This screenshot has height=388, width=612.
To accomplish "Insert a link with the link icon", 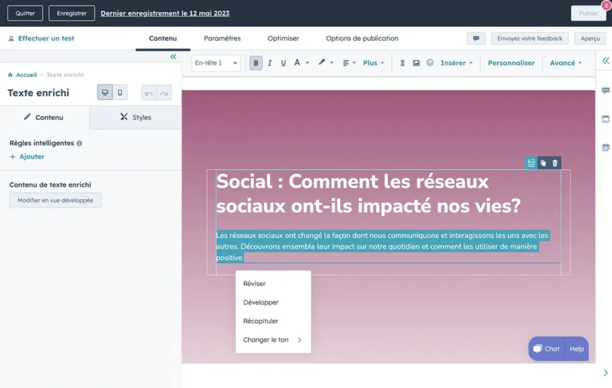I will click(402, 62).
